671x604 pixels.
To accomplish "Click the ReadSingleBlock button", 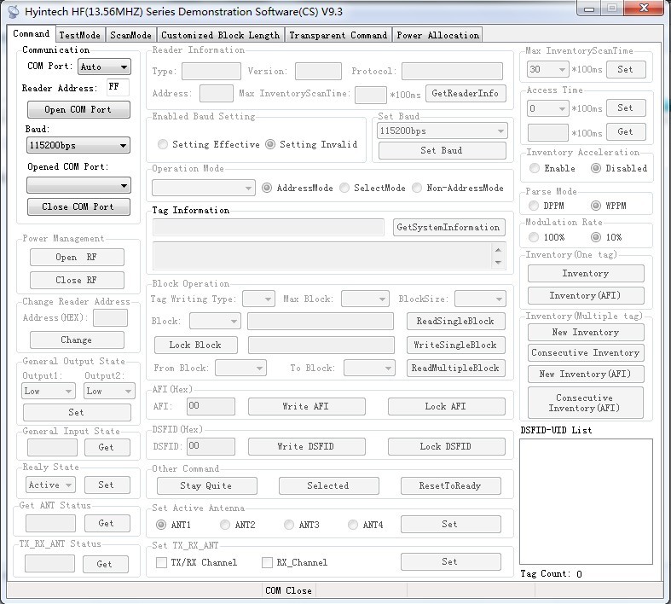I will (x=456, y=322).
